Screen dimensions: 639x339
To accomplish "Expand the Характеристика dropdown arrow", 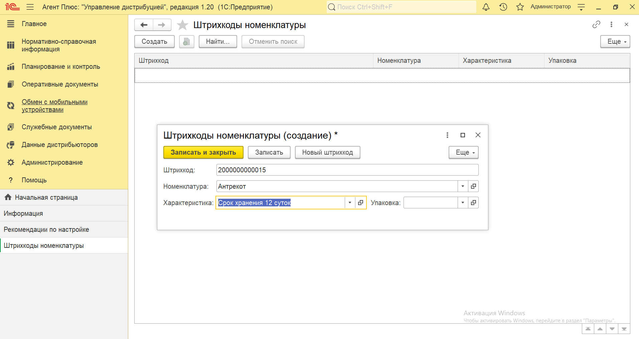I will 350,203.
